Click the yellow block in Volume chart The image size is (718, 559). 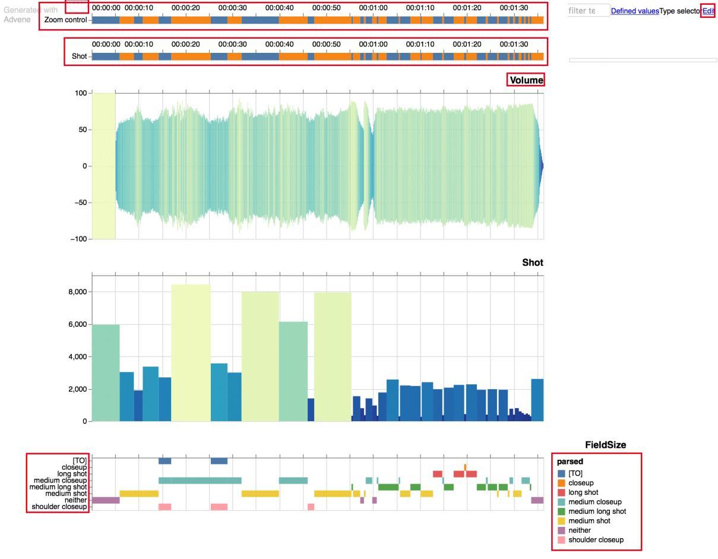tap(103, 166)
